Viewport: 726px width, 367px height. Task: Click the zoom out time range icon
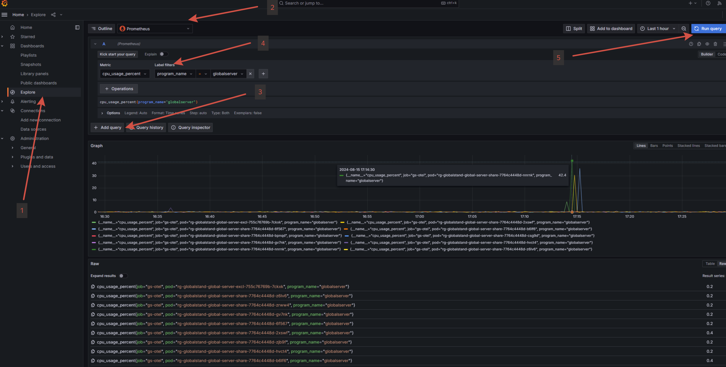tap(683, 29)
